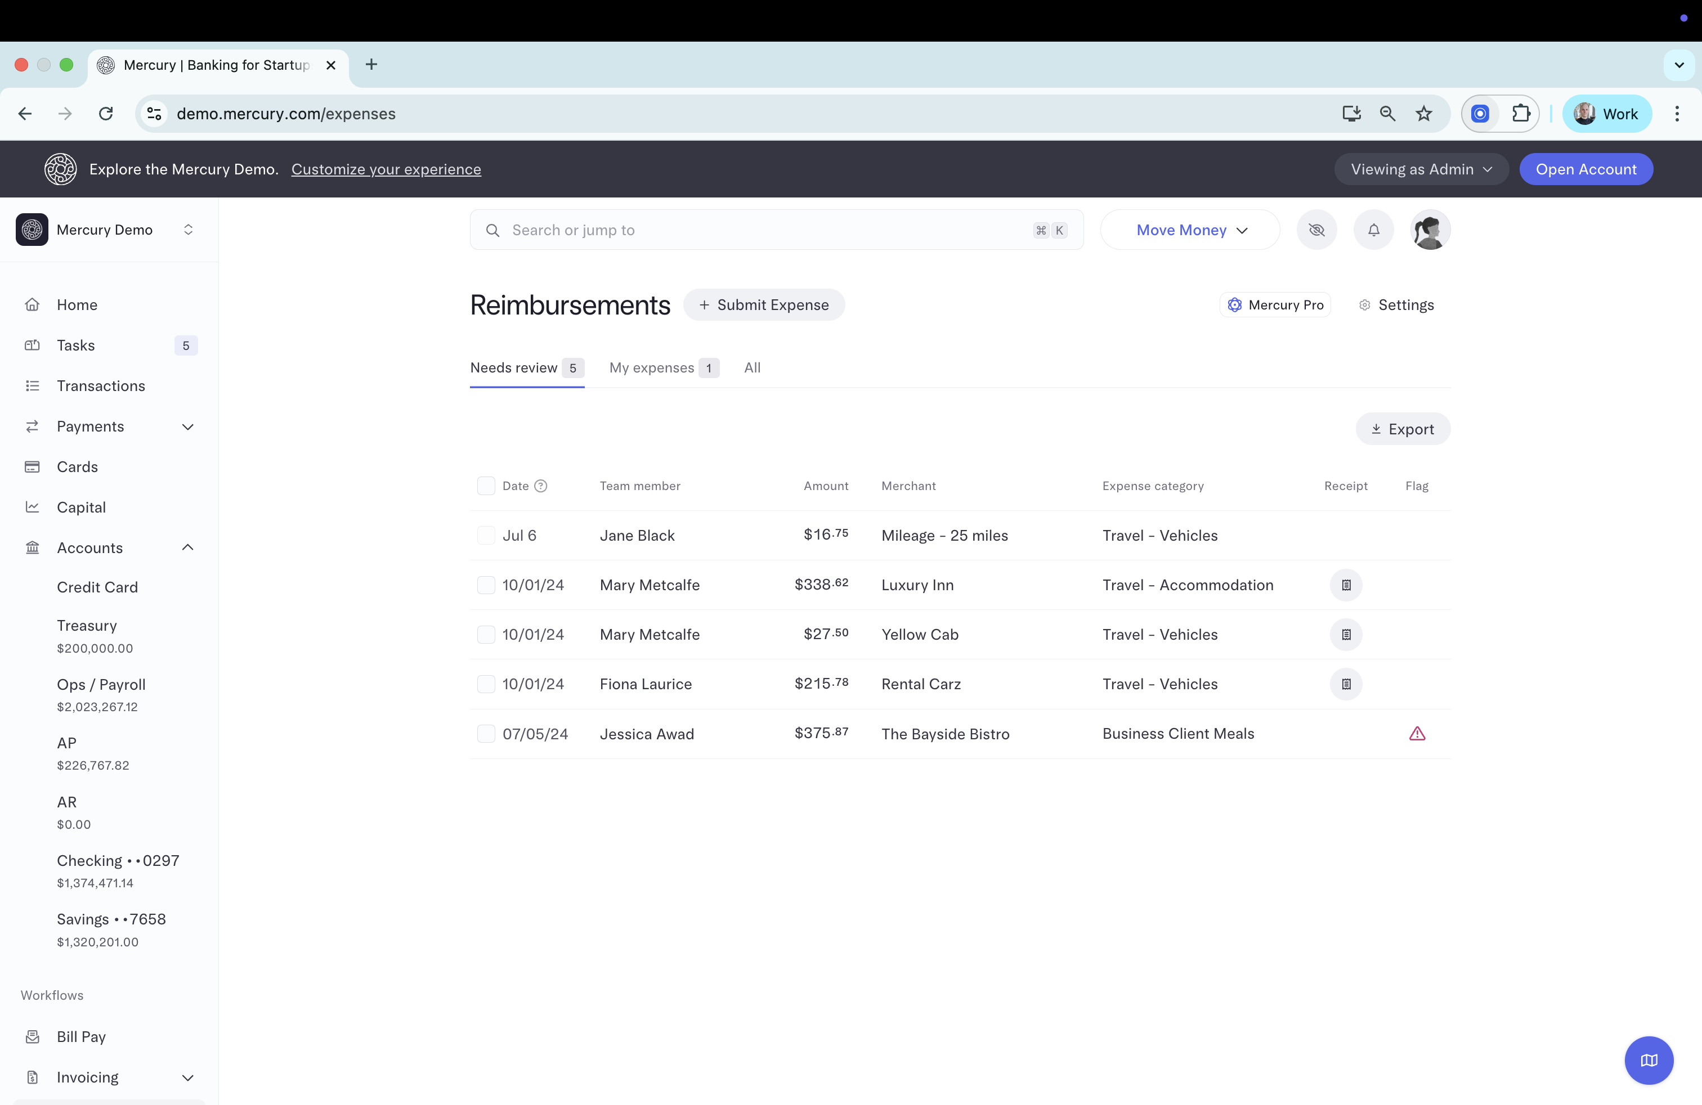Open the notifications bell
The height and width of the screenshot is (1105, 1702).
coord(1373,230)
